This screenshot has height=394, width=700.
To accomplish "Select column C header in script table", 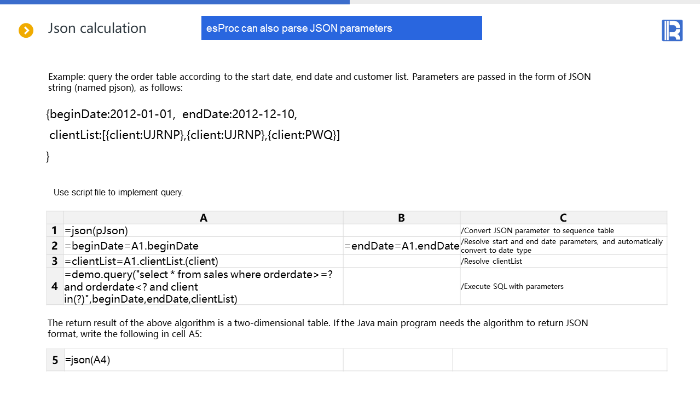I will (x=563, y=218).
